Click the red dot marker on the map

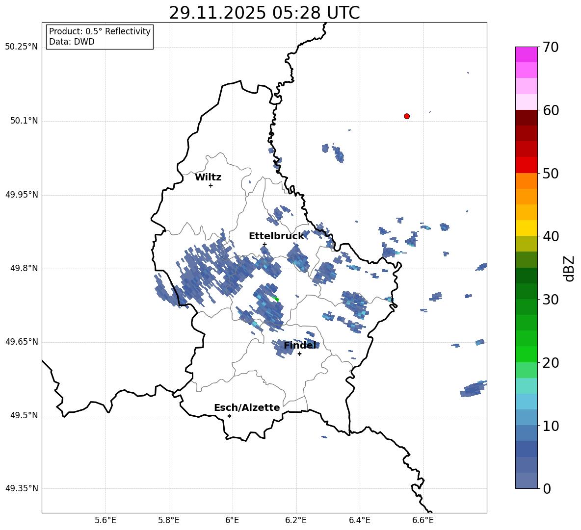pyautogui.click(x=407, y=116)
